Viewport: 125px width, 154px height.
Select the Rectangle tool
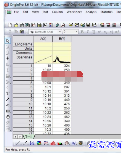pyautogui.click(x=8, y=111)
